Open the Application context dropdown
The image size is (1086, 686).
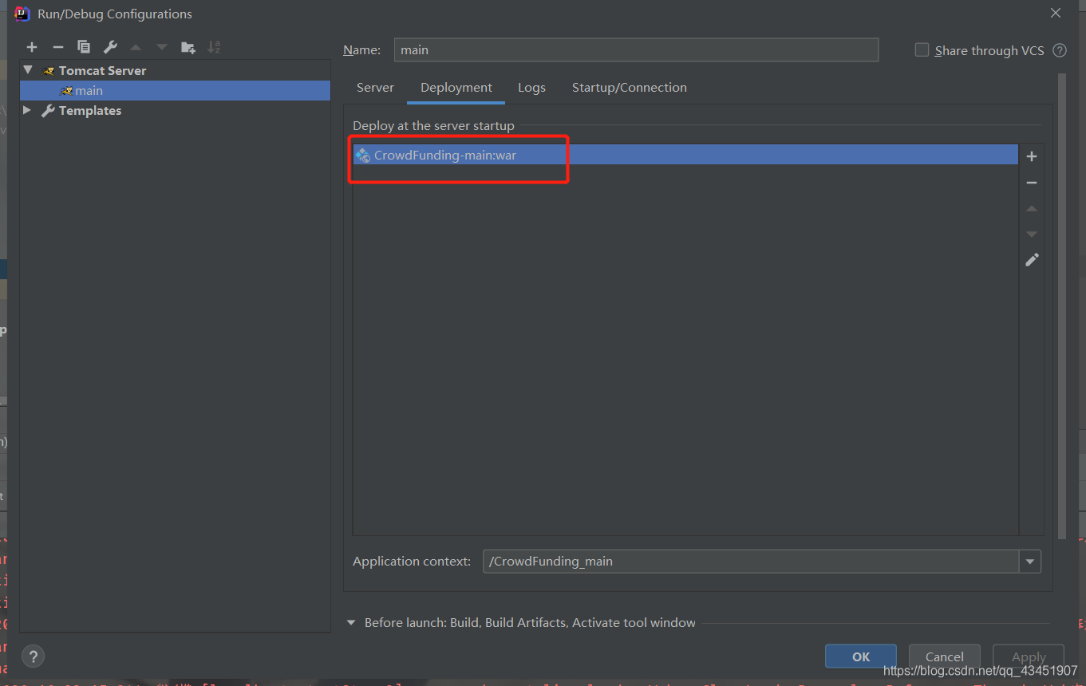pyautogui.click(x=1030, y=562)
